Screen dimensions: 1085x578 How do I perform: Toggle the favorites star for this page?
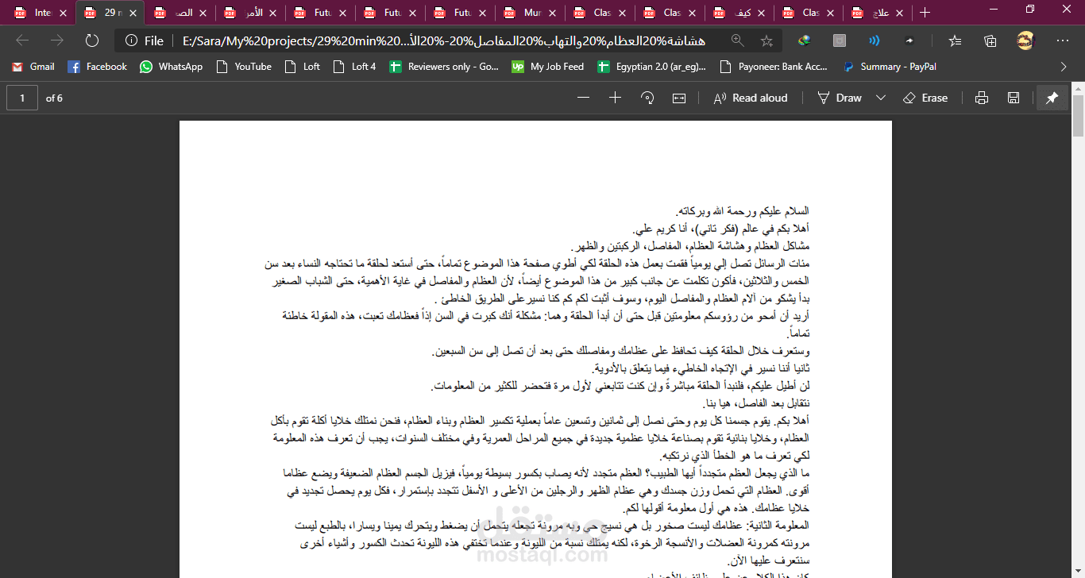(x=768, y=40)
